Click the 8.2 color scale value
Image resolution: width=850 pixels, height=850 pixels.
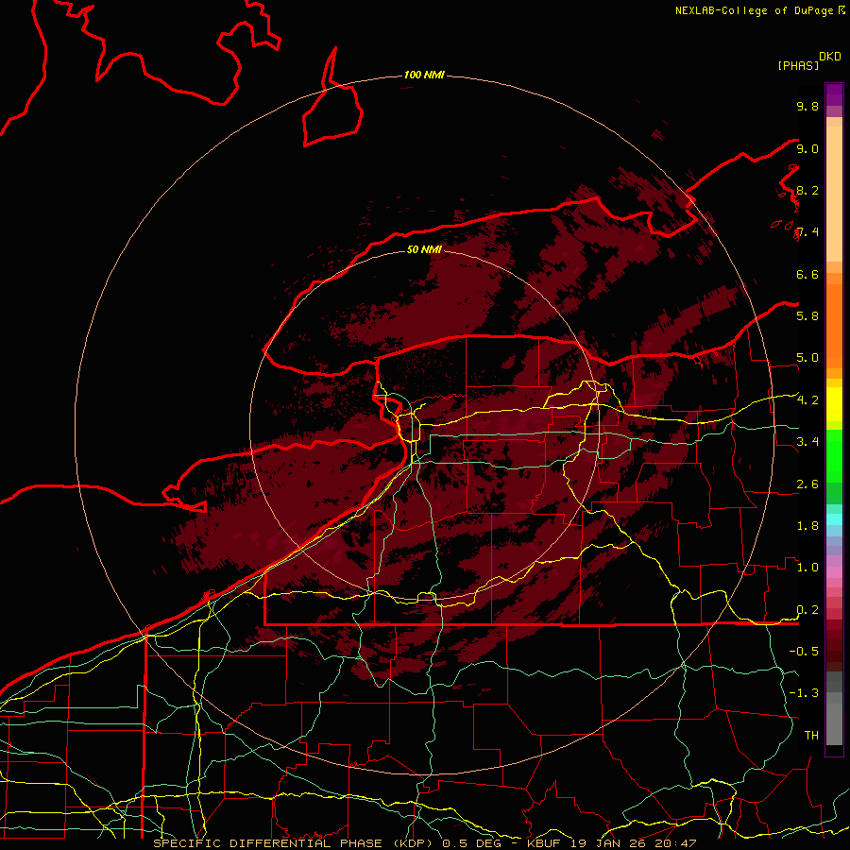pos(807,190)
